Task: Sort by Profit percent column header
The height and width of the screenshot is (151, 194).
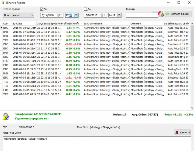Action: tap(78, 24)
